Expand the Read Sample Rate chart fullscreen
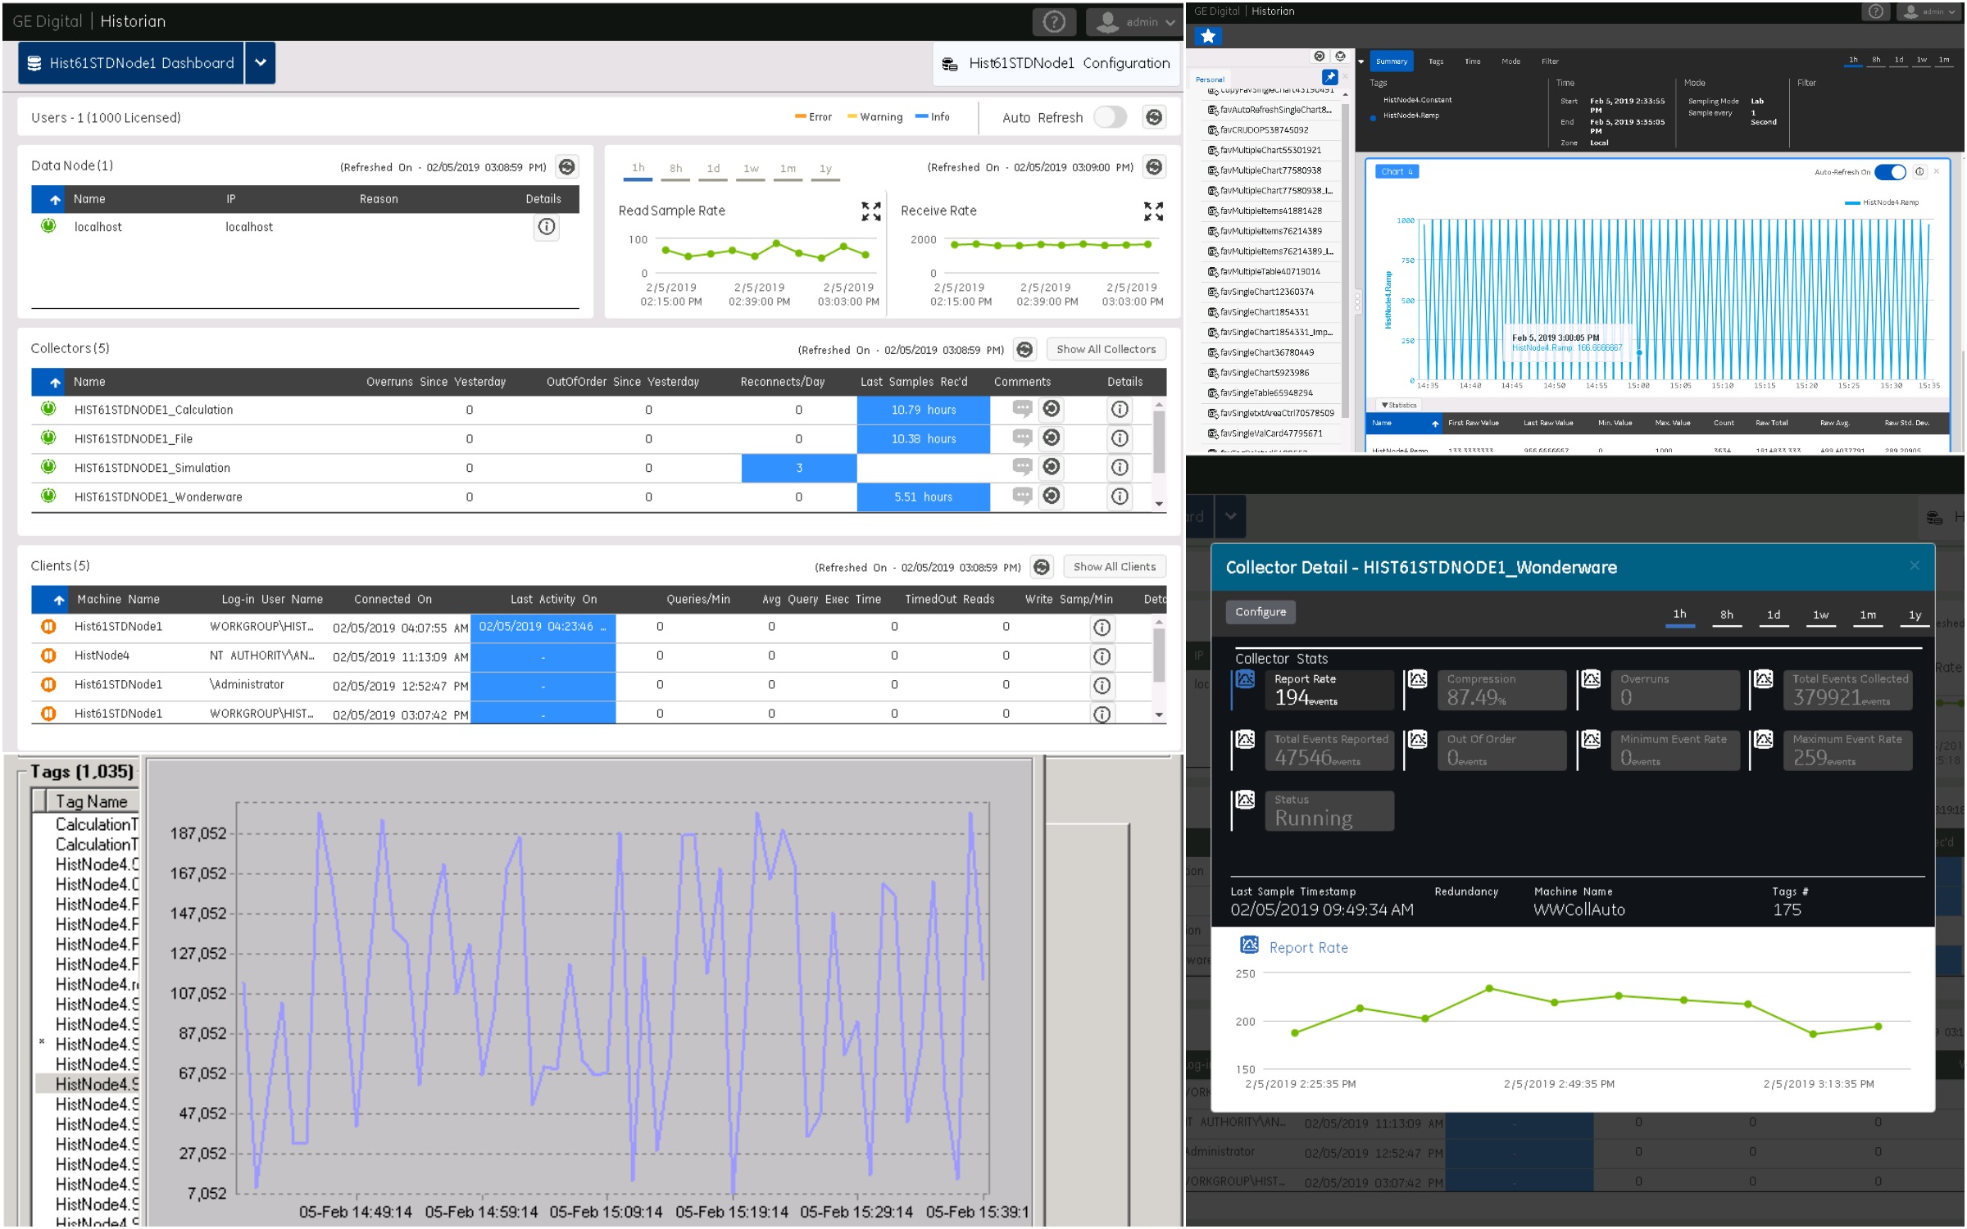 coord(871,211)
